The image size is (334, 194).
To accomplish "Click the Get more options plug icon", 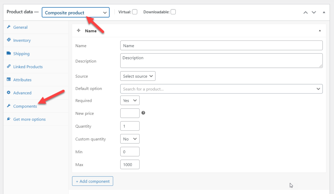I will click(9, 119).
